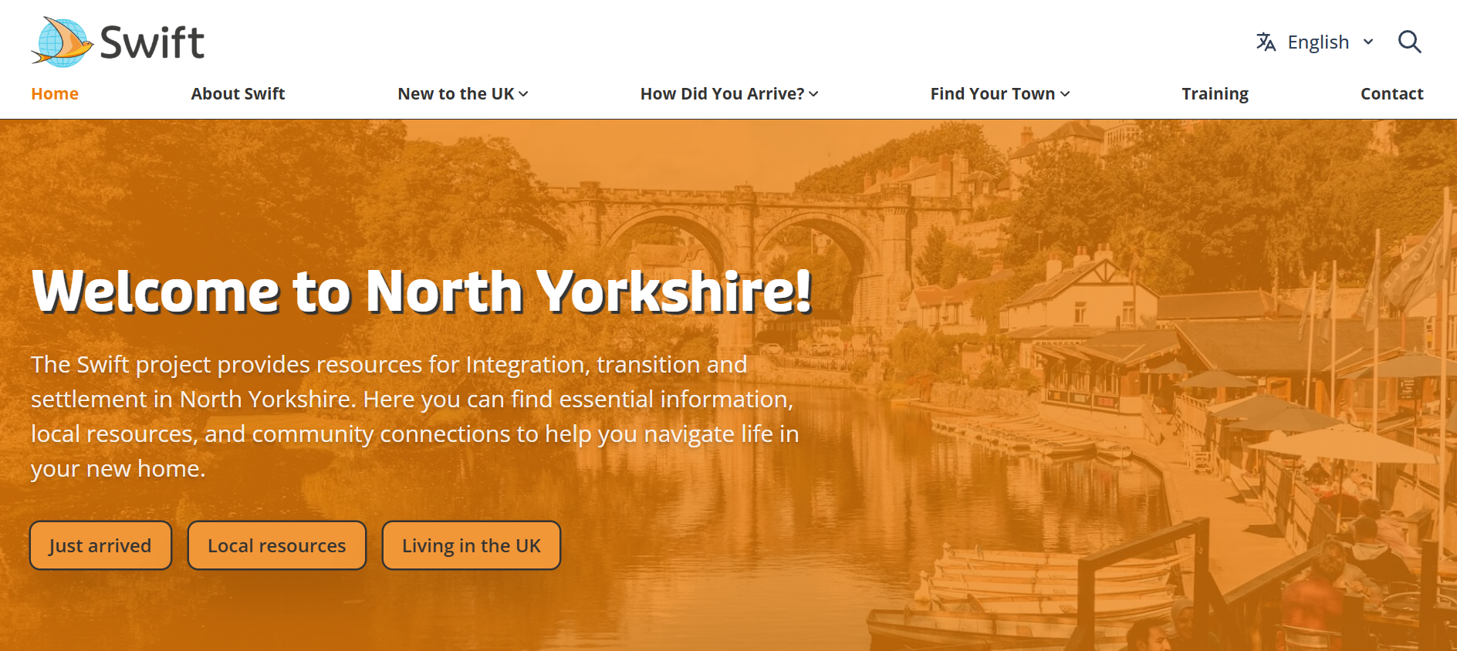The image size is (1457, 651).
Task: Click the Welcome to North Yorkshire heading
Action: point(421,291)
